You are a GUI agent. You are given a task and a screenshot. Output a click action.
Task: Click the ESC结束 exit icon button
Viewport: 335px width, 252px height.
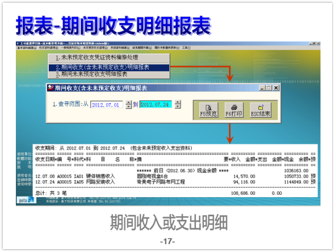[260, 110]
